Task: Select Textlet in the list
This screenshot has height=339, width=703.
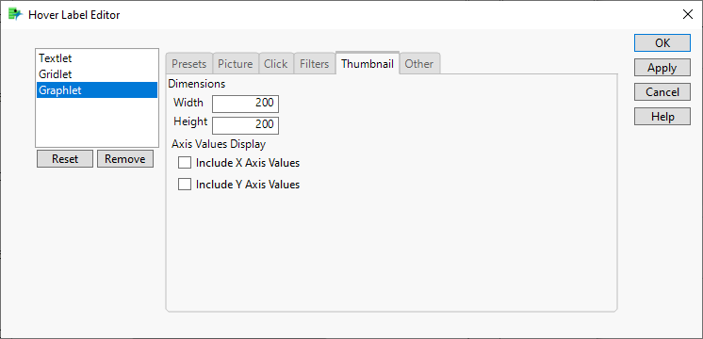Action: (97, 58)
